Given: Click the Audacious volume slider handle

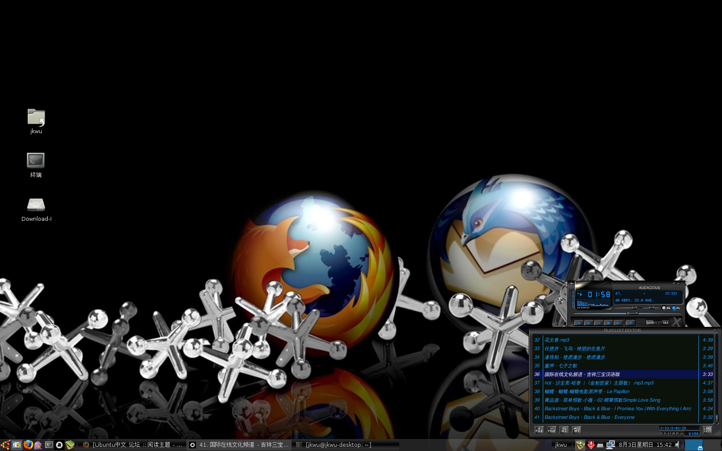Looking at the screenshot, I should (634, 308).
